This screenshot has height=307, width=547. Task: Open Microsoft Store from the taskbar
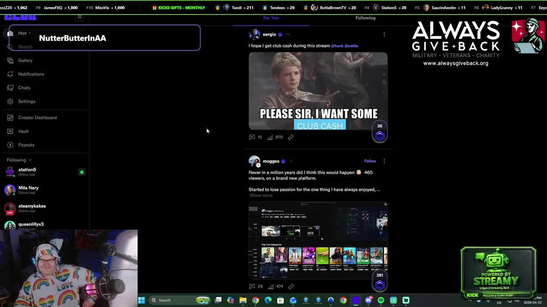[280, 300]
